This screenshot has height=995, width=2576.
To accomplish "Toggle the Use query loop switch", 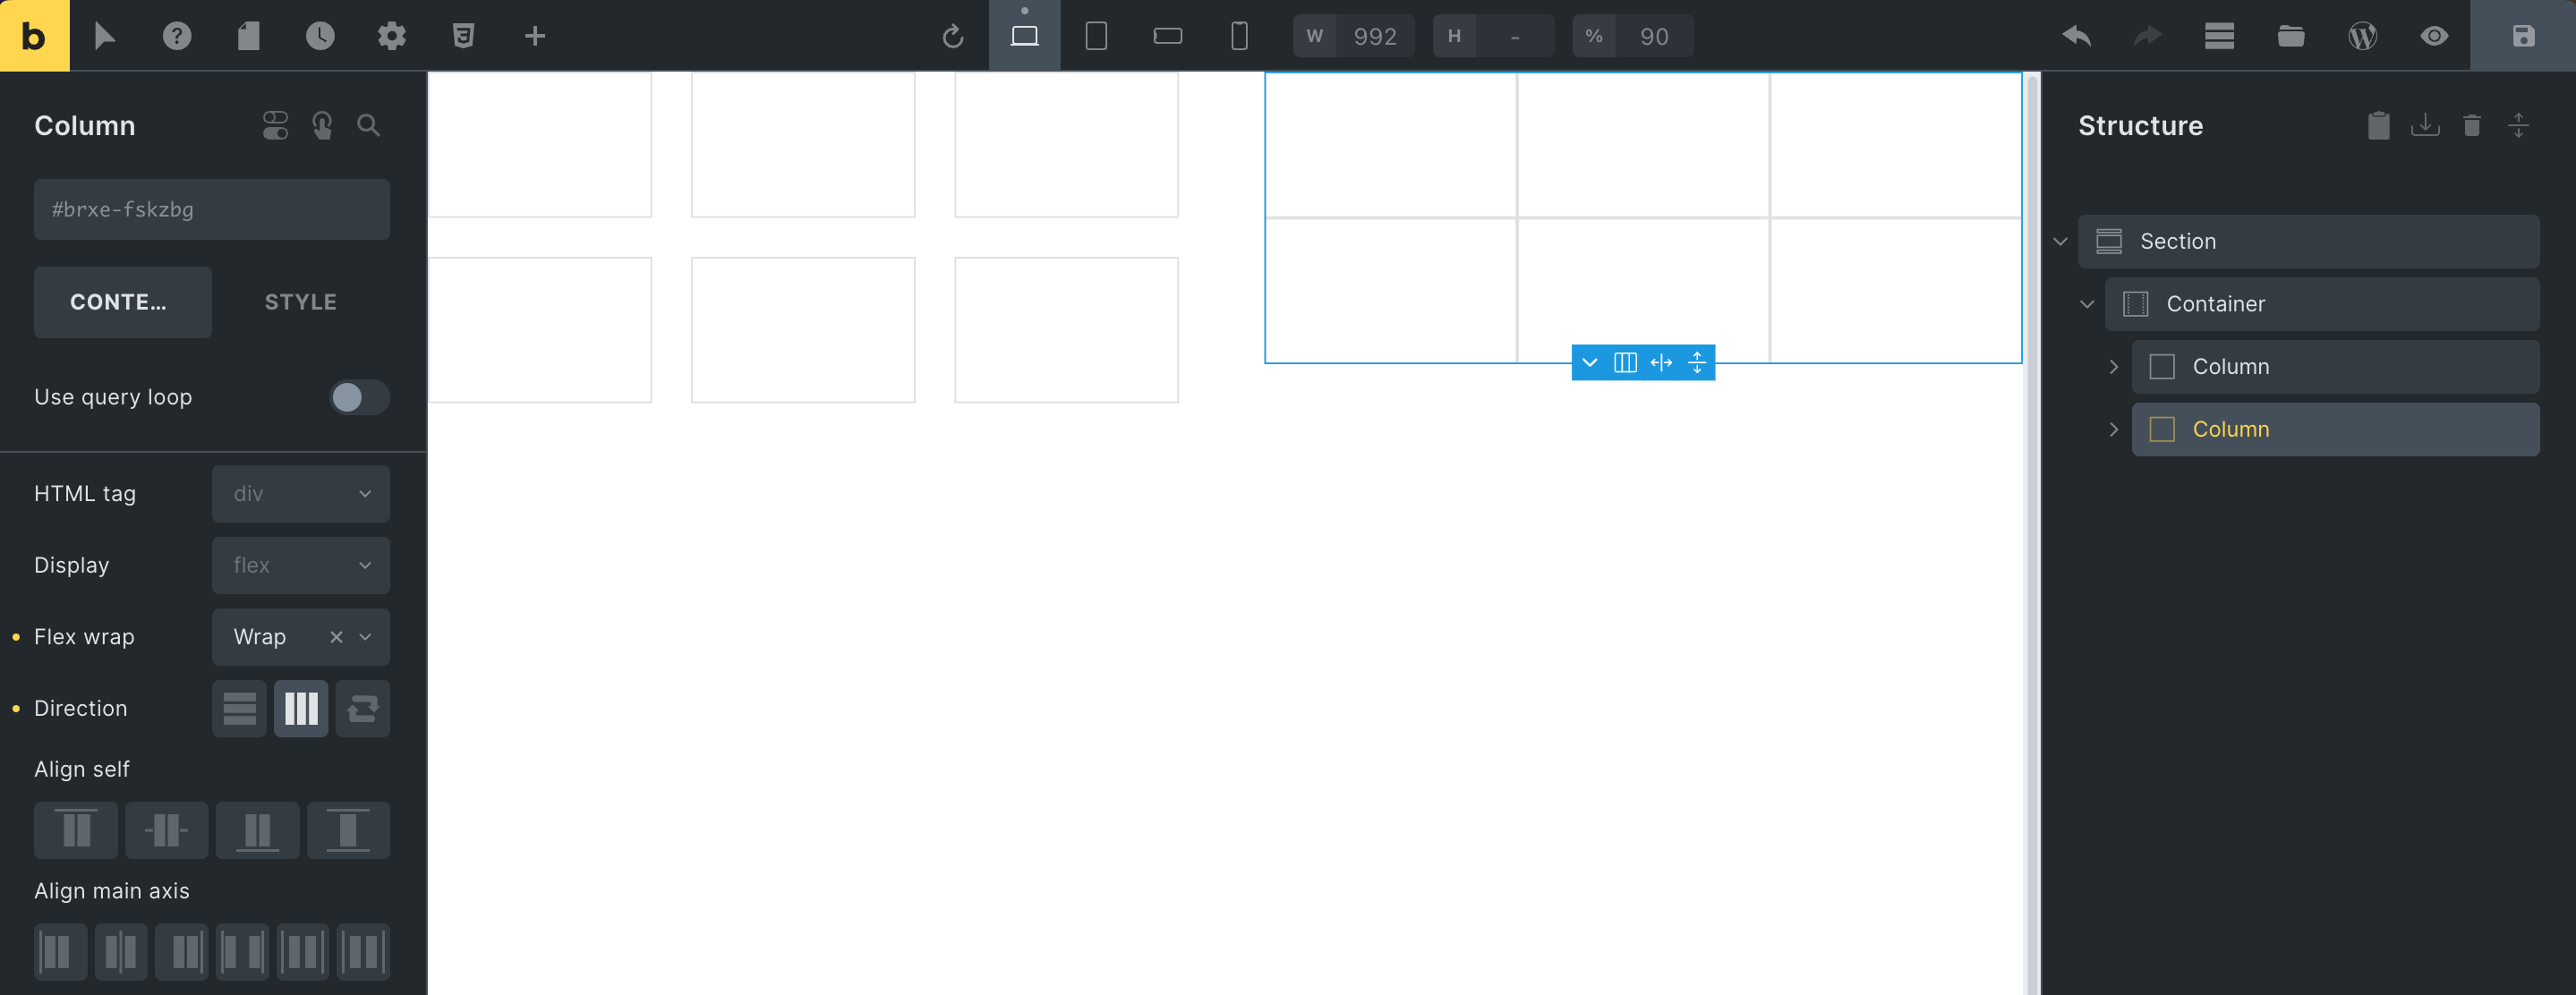I will [x=359, y=397].
